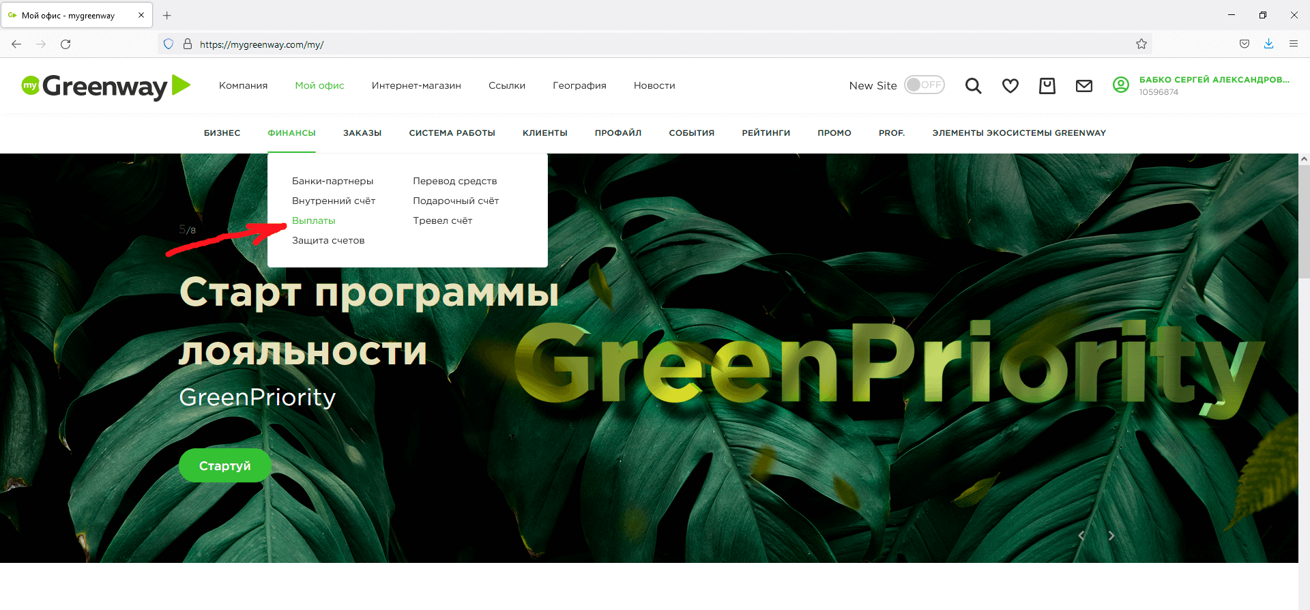Go to the previous slide arrow
1310x610 pixels.
1081,536
